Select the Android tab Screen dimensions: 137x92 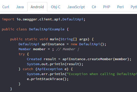coord(37,7)
